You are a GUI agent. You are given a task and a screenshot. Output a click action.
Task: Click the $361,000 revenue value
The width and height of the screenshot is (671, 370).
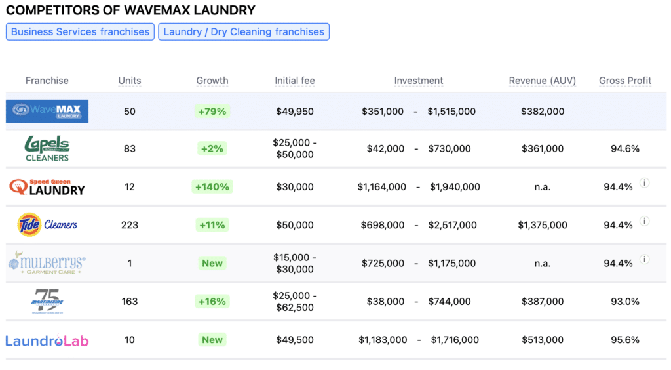pyautogui.click(x=542, y=149)
